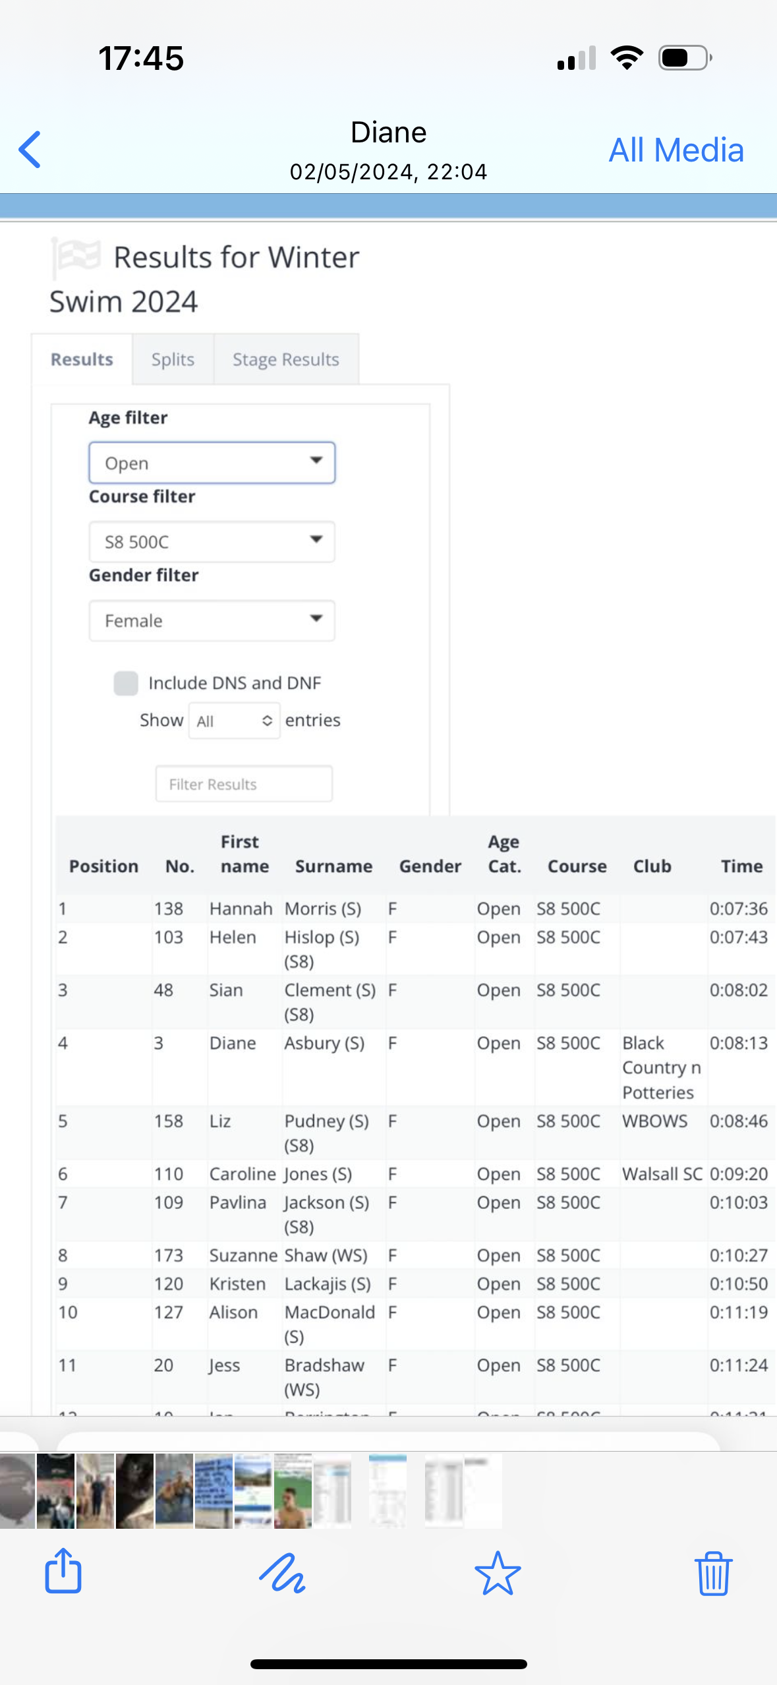Tap the trash delete icon
Image resolution: width=777 pixels, height=1685 pixels.
(x=713, y=1573)
